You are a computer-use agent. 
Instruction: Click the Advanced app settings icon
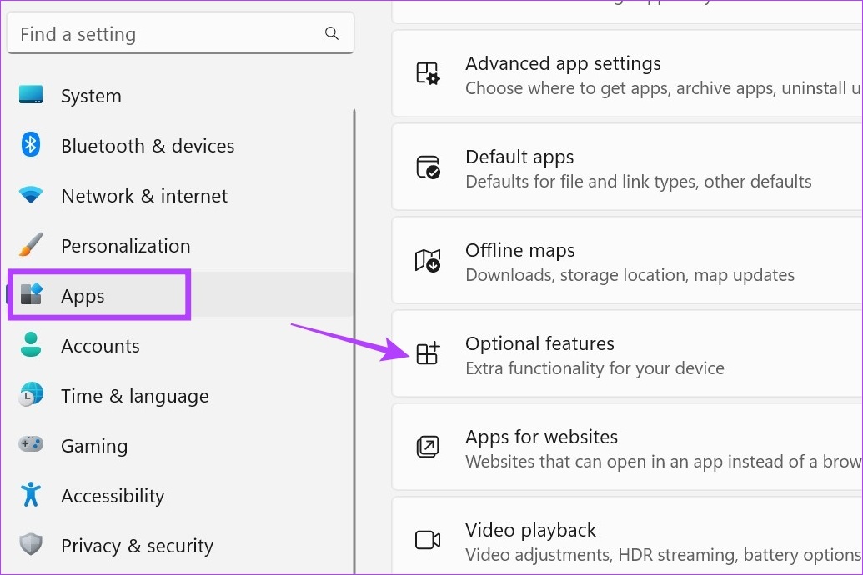click(x=428, y=73)
